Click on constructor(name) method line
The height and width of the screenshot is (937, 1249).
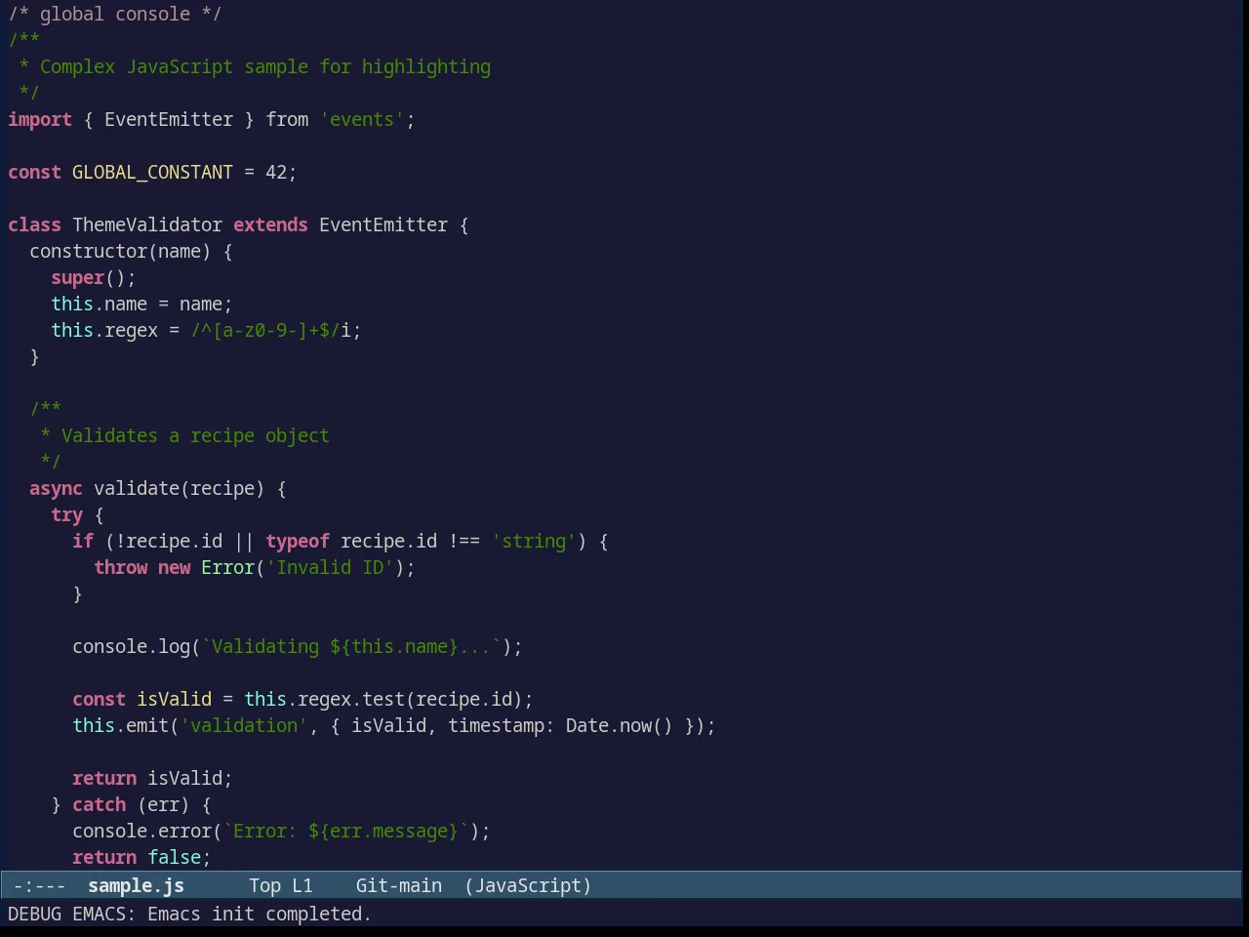click(x=131, y=251)
